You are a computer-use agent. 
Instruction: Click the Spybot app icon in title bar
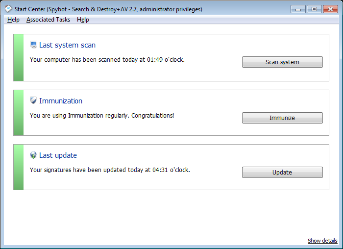click(x=8, y=9)
